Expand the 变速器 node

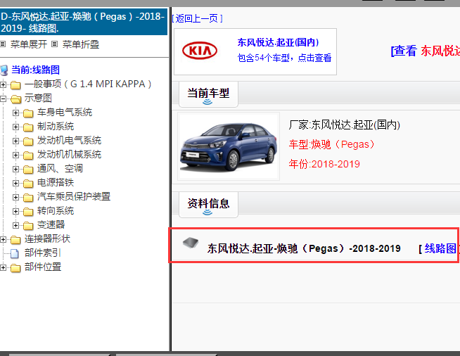coord(16,226)
